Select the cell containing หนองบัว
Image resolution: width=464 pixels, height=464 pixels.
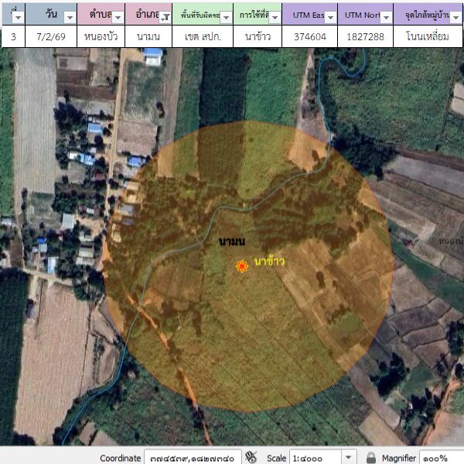100,36
